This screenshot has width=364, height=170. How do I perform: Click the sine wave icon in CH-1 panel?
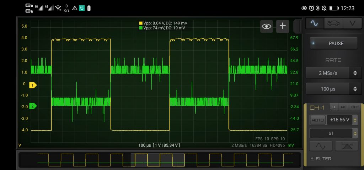coord(321,146)
